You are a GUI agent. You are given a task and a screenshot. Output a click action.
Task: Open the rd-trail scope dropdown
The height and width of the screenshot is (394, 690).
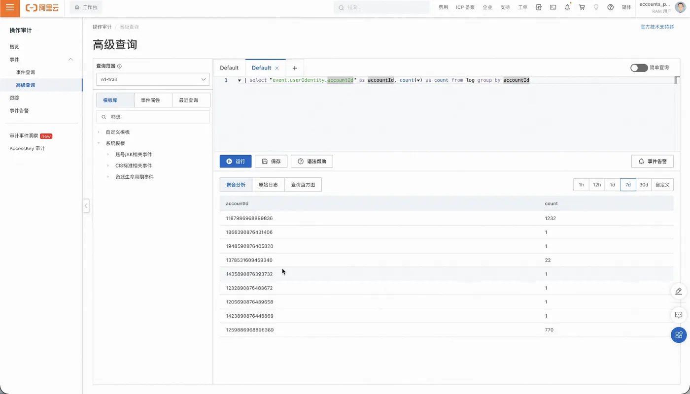[153, 79]
